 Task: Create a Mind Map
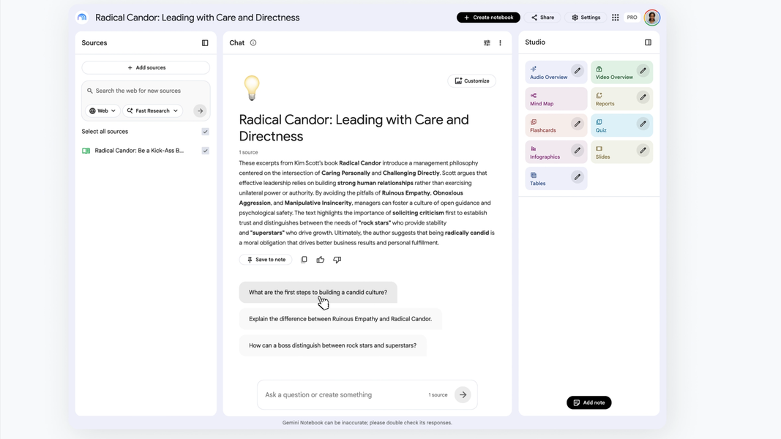click(556, 99)
